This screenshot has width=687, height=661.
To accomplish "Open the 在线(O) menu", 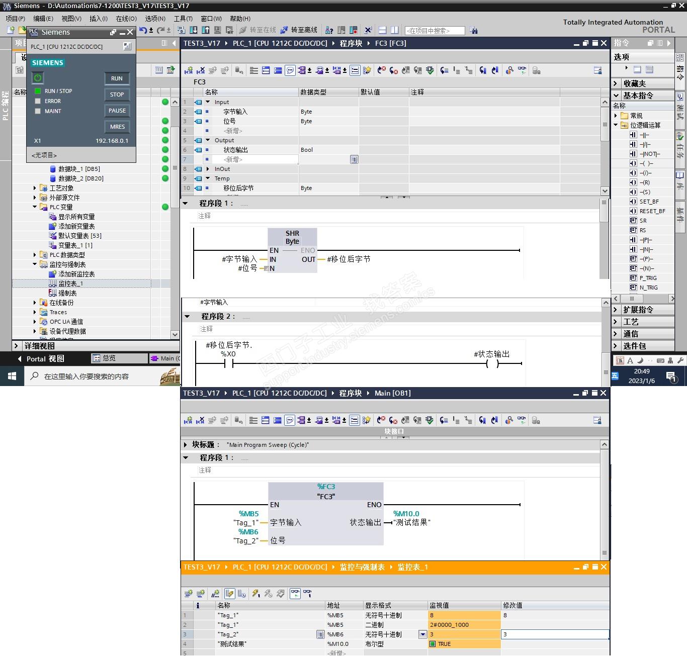I will [126, 19].
